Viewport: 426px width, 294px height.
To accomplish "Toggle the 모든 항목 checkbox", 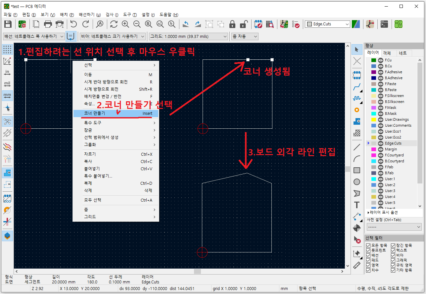I will pos(368,245).
